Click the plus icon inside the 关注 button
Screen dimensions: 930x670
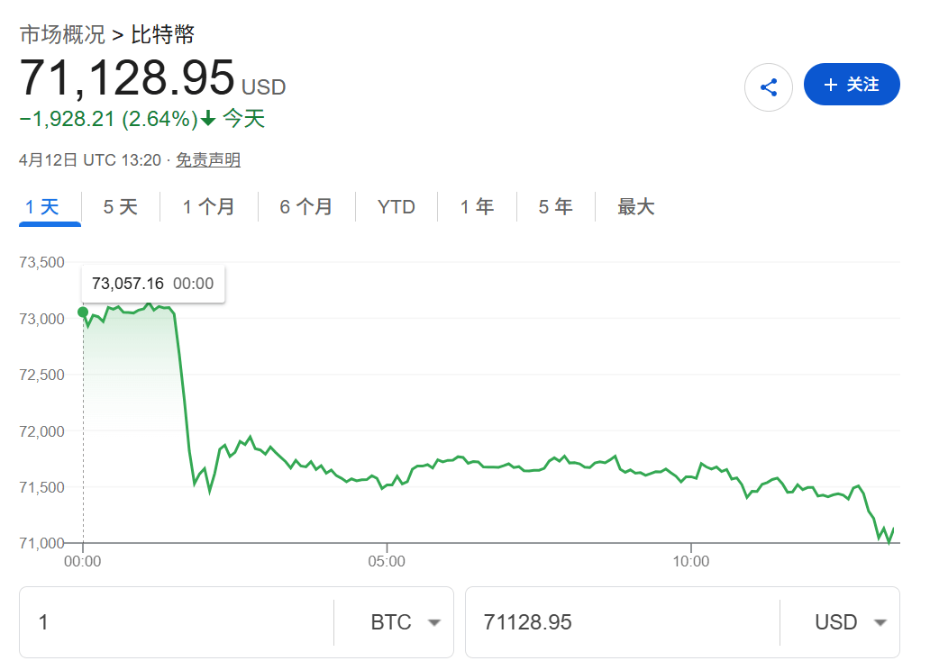(830, 84)
